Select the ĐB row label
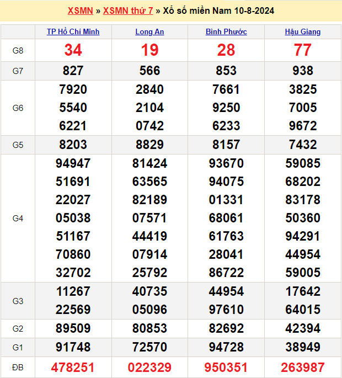The image size is (342, 378). tap(18, 367)
